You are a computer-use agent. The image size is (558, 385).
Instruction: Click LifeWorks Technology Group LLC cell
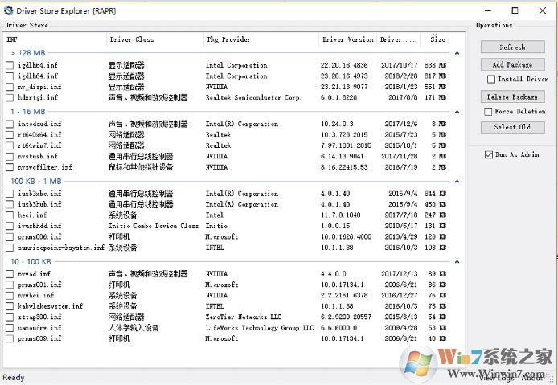[x=260, y=328]
